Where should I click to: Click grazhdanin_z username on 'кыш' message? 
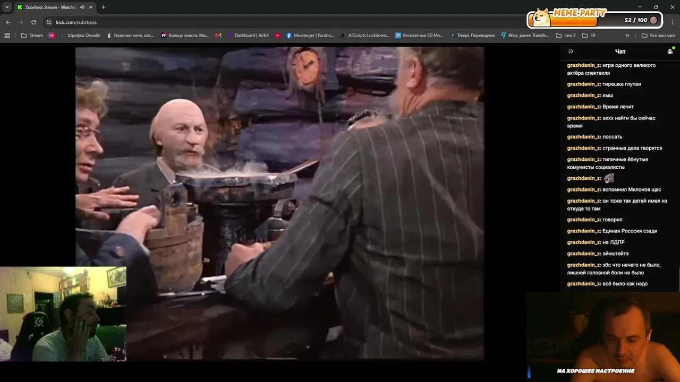(583, 95)
